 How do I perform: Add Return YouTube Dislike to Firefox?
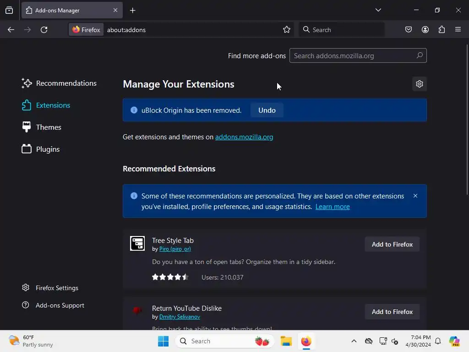point(392,312)
